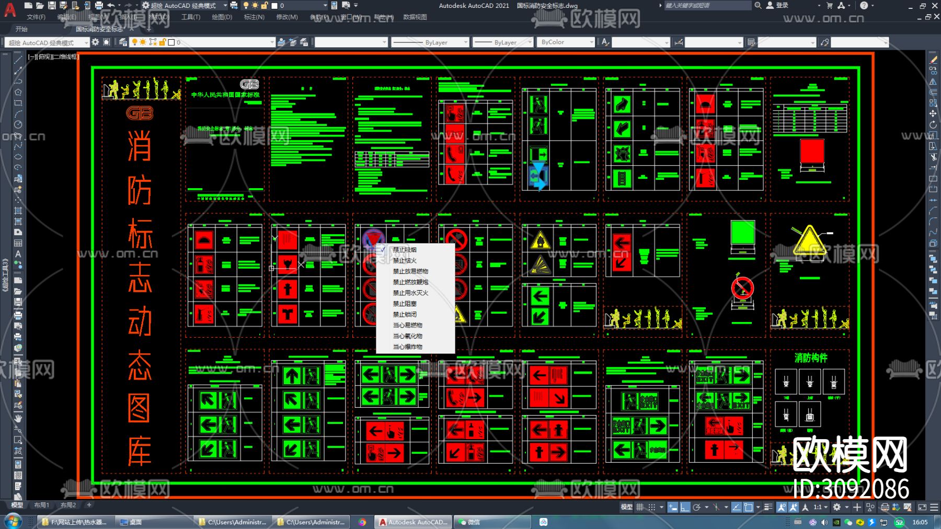Open the 微信 taskbar button
Image resolution: width=941 pixels, height=529 pixels.
tap(493, 522)
